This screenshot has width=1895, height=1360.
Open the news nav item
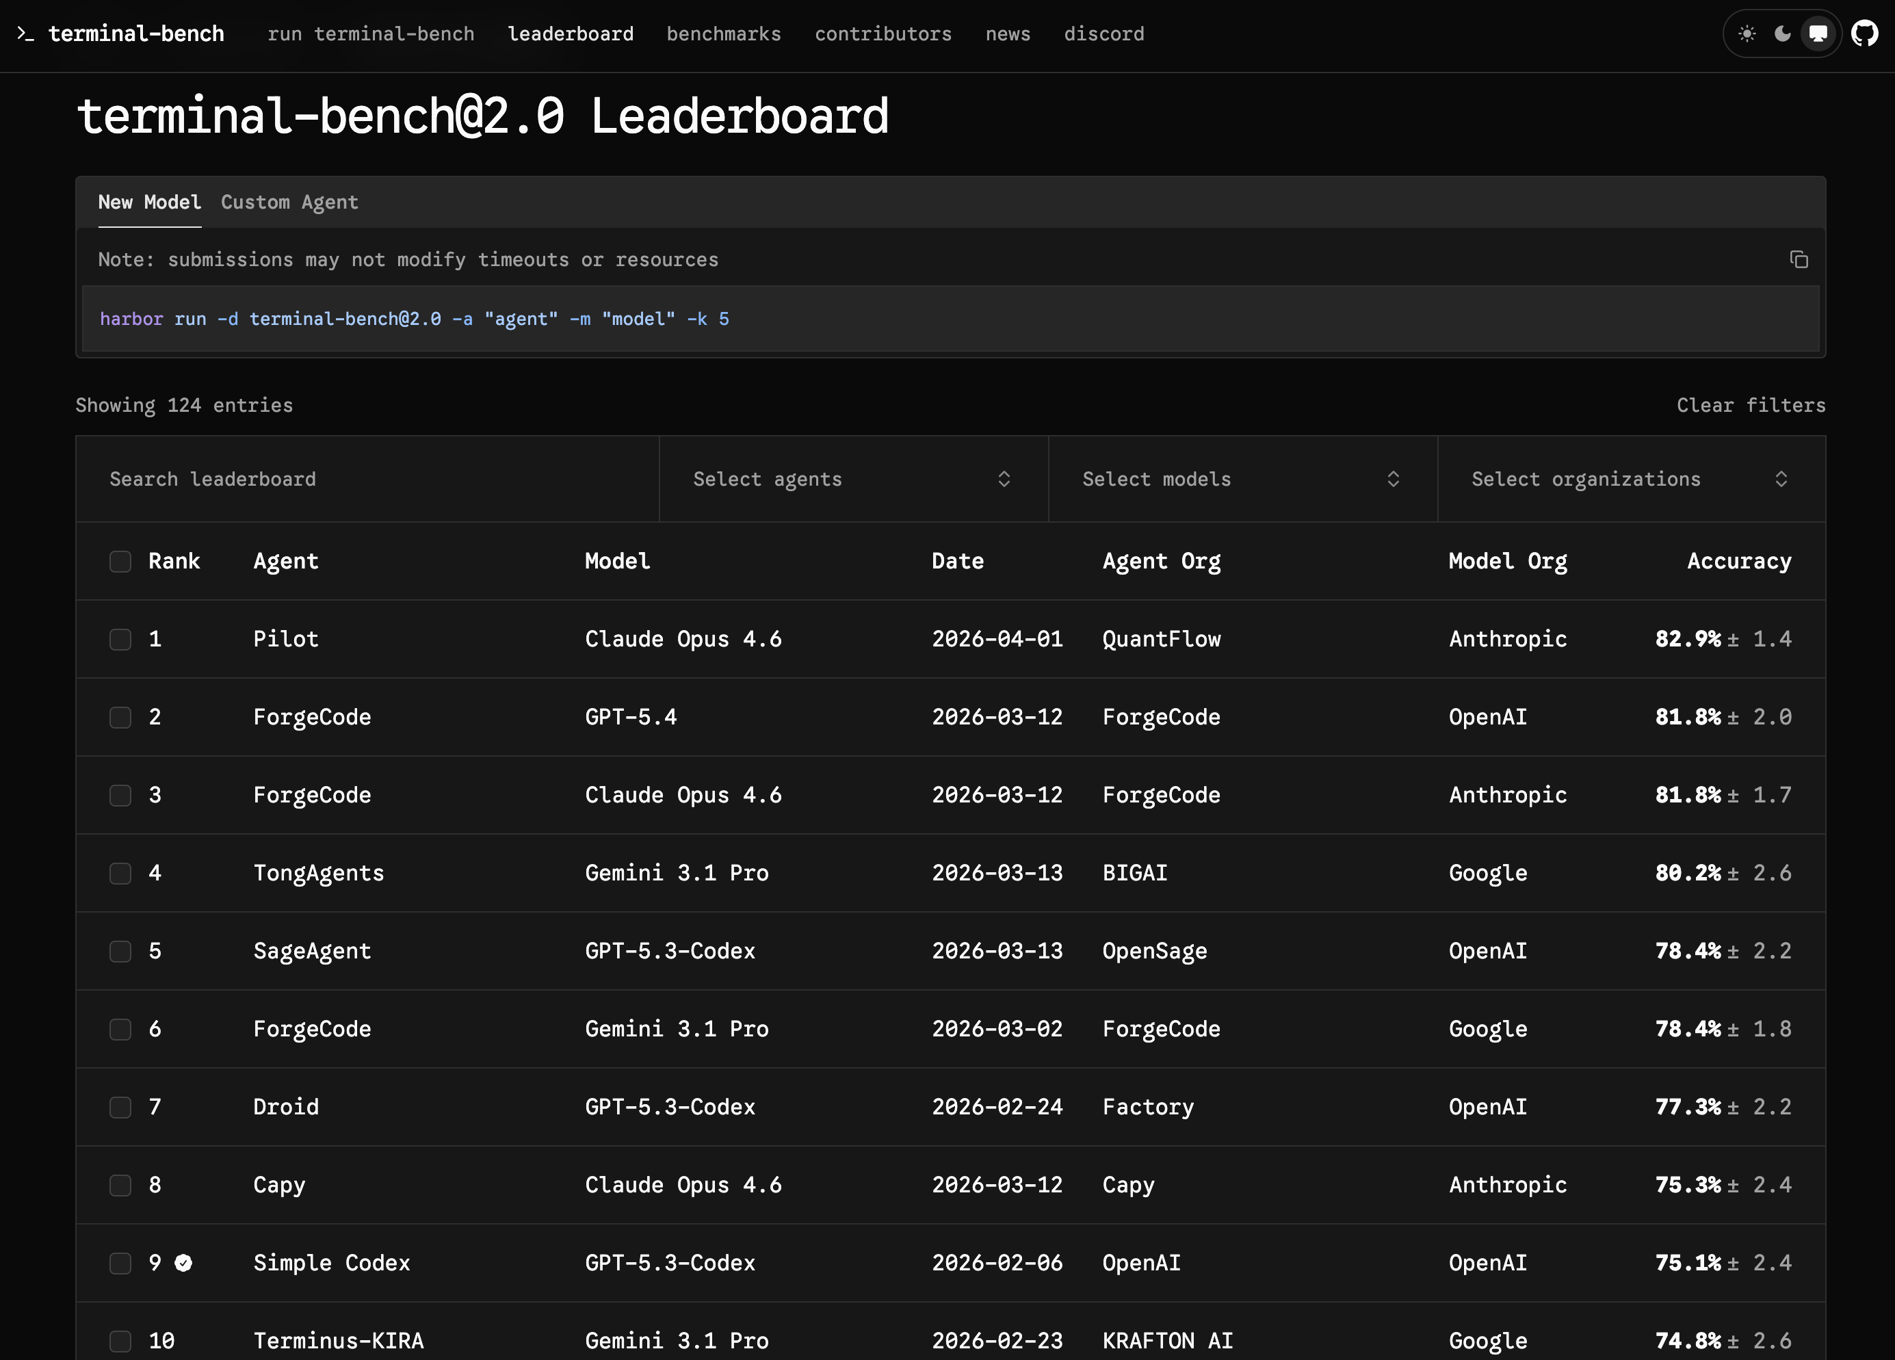click(x=1008, y=34)
